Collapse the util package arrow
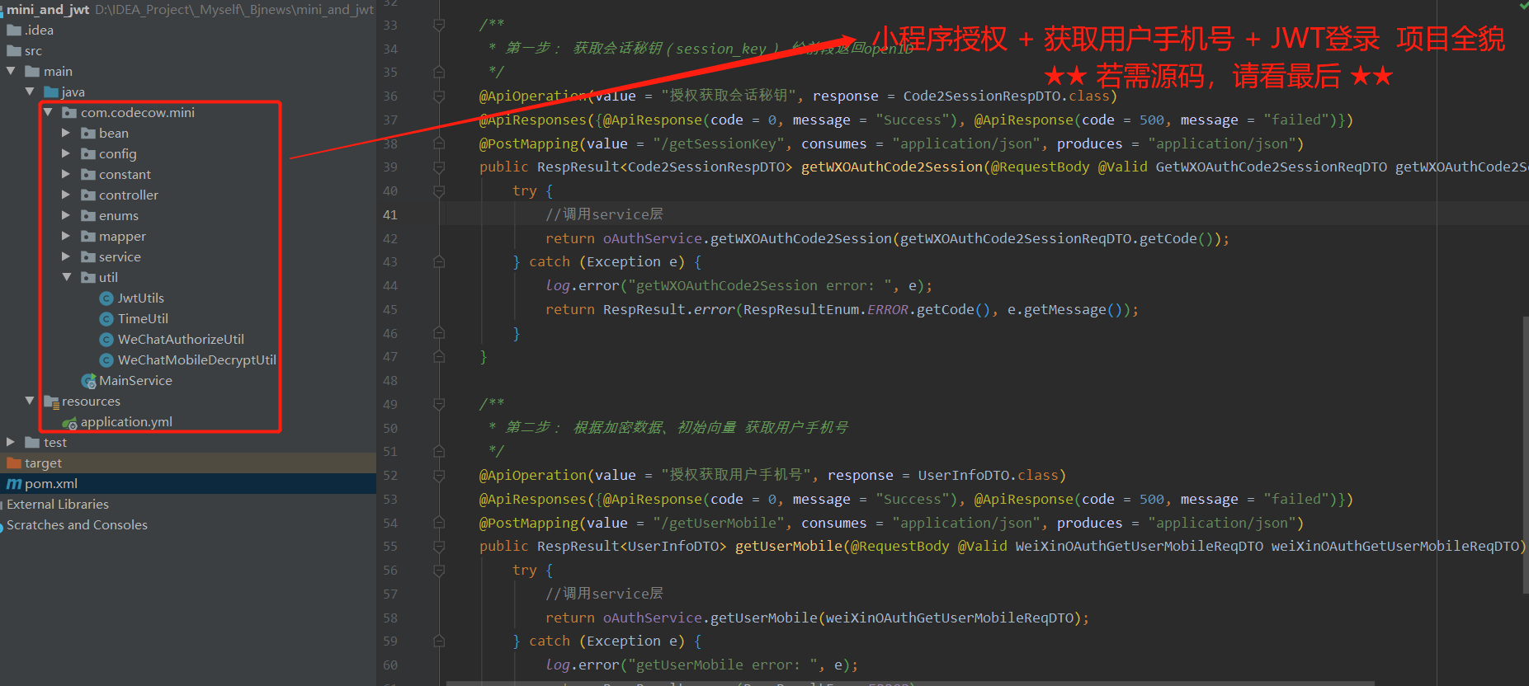 tap(67, 277)
